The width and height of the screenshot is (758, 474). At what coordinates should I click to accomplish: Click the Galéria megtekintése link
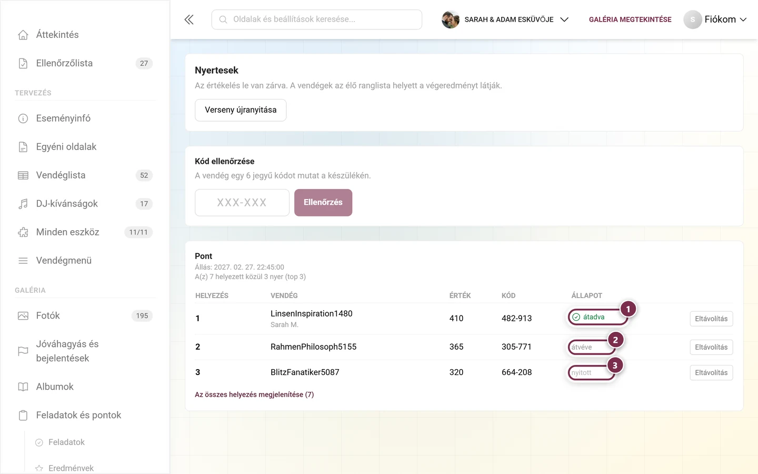(x=630, y=19)
